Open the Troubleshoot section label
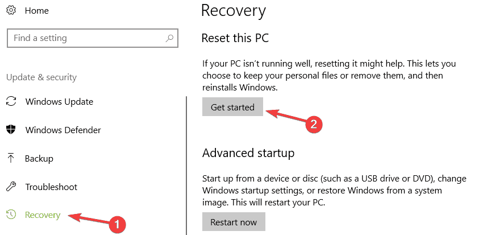This screenshot has height=235, width=491. (51, 187)
